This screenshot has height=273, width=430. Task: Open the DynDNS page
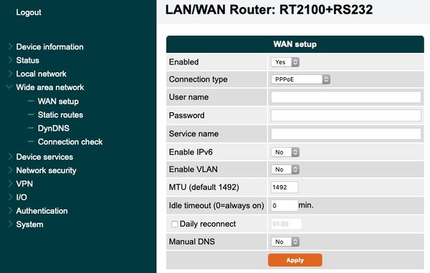[54, 129]
